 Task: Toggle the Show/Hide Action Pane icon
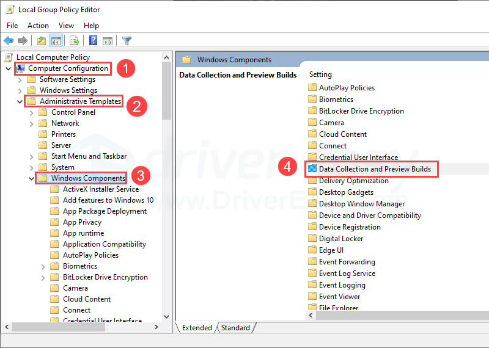108,40
